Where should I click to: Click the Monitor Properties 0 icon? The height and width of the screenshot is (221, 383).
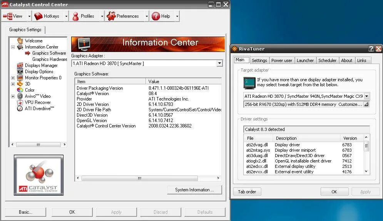pos(20,78)
